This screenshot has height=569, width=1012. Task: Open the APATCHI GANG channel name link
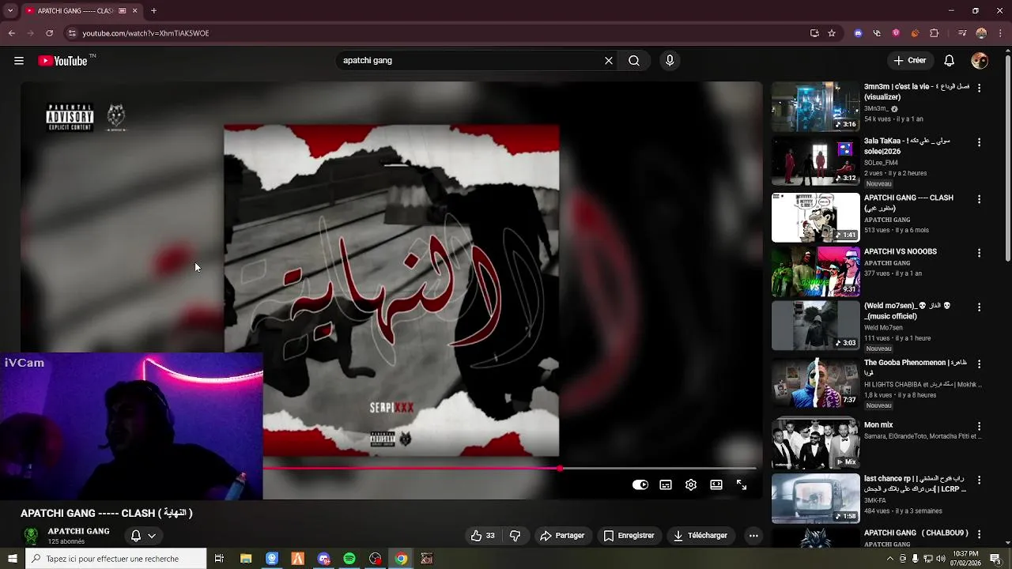pyautogui.click(x=78, y=531)
